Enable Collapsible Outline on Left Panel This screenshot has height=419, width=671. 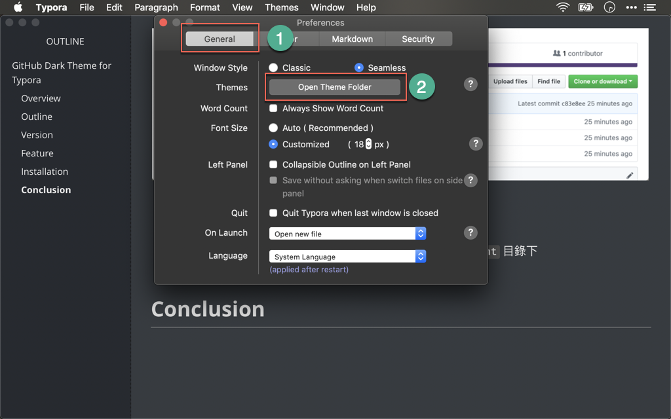(273, 164)
